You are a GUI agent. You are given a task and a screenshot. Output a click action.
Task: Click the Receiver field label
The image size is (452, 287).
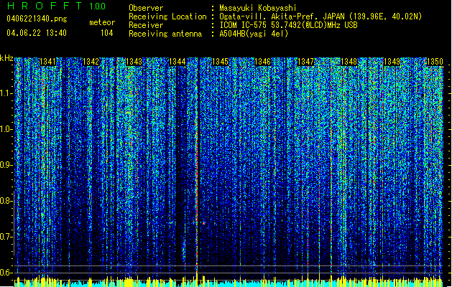pos(146,25)
